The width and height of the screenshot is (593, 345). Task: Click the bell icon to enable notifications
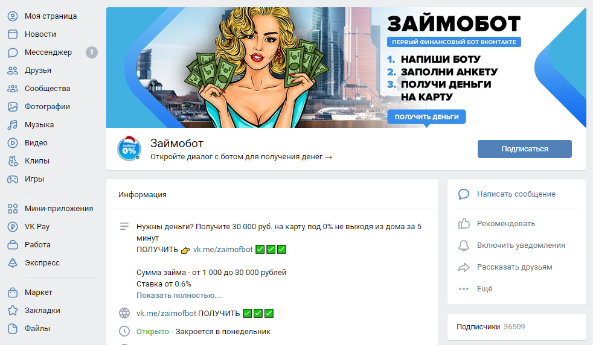click(464, 245)
